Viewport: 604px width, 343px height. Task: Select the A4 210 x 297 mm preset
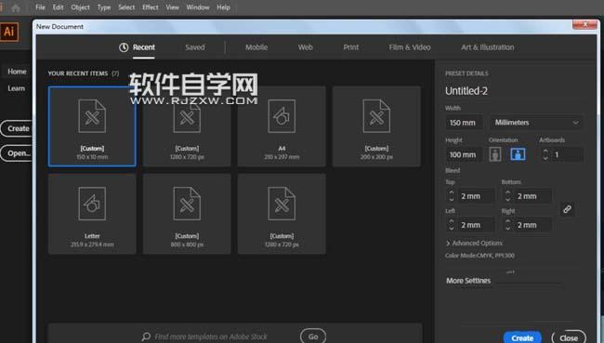282,126
